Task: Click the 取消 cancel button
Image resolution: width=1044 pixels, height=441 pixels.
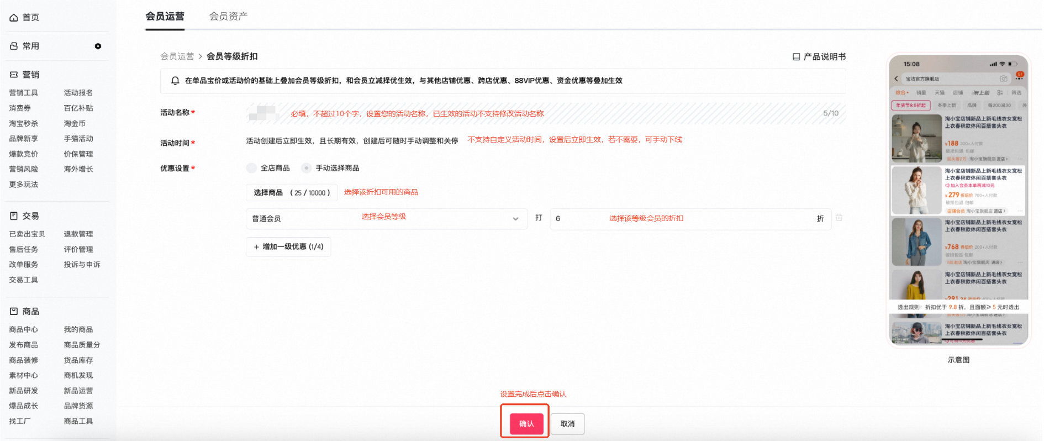Action: [567, 424]
